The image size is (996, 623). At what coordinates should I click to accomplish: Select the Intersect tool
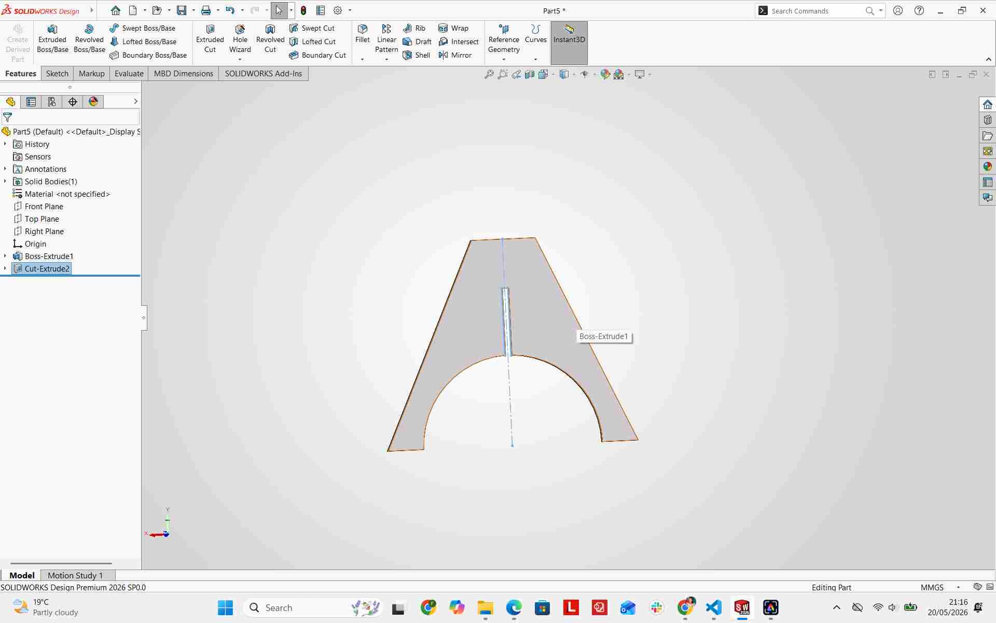459,42
